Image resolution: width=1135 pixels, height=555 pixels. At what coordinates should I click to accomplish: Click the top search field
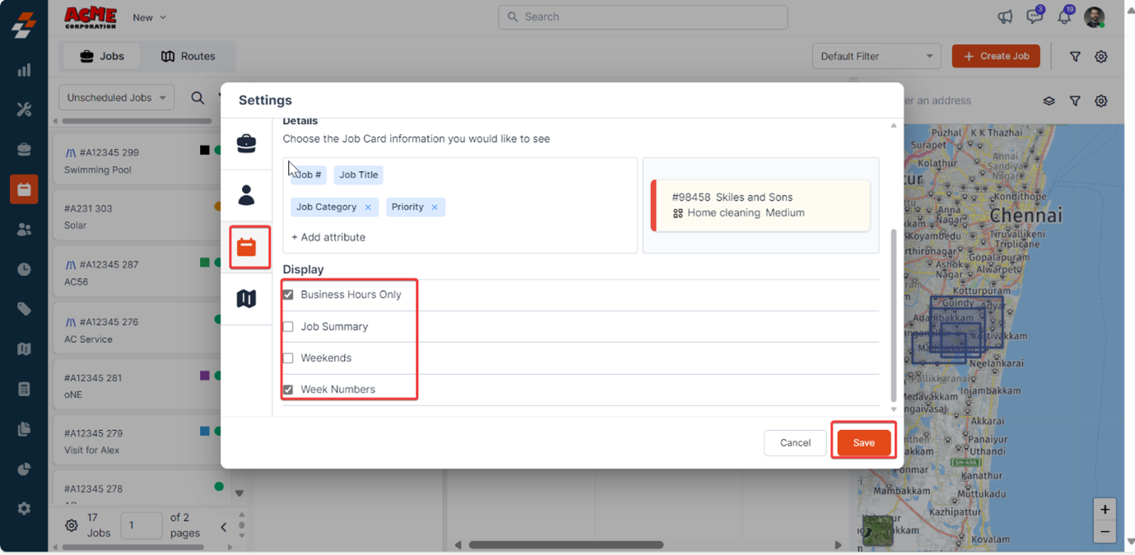click(x=643, y=16)
